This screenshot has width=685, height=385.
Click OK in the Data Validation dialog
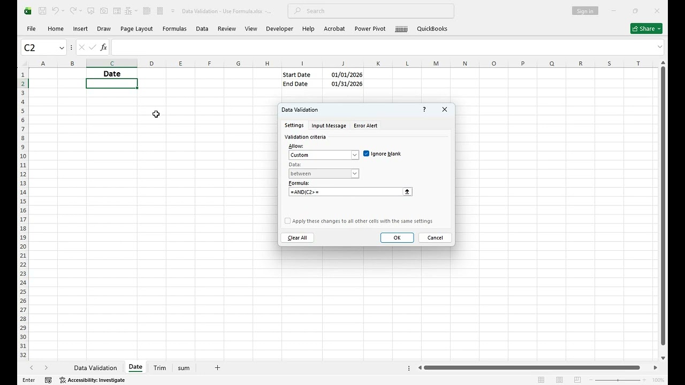397,238
